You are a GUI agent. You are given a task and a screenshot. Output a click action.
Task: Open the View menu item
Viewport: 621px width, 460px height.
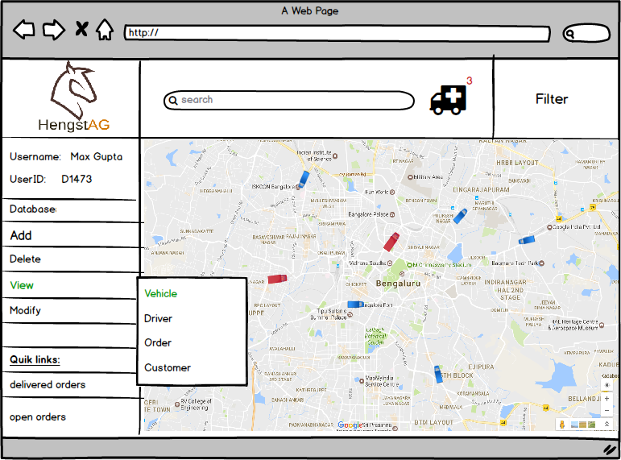point(22,285)
